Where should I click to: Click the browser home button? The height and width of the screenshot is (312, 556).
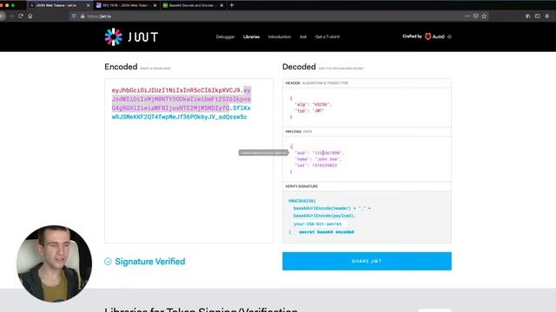pyautogui.click(x=30, y=16)
